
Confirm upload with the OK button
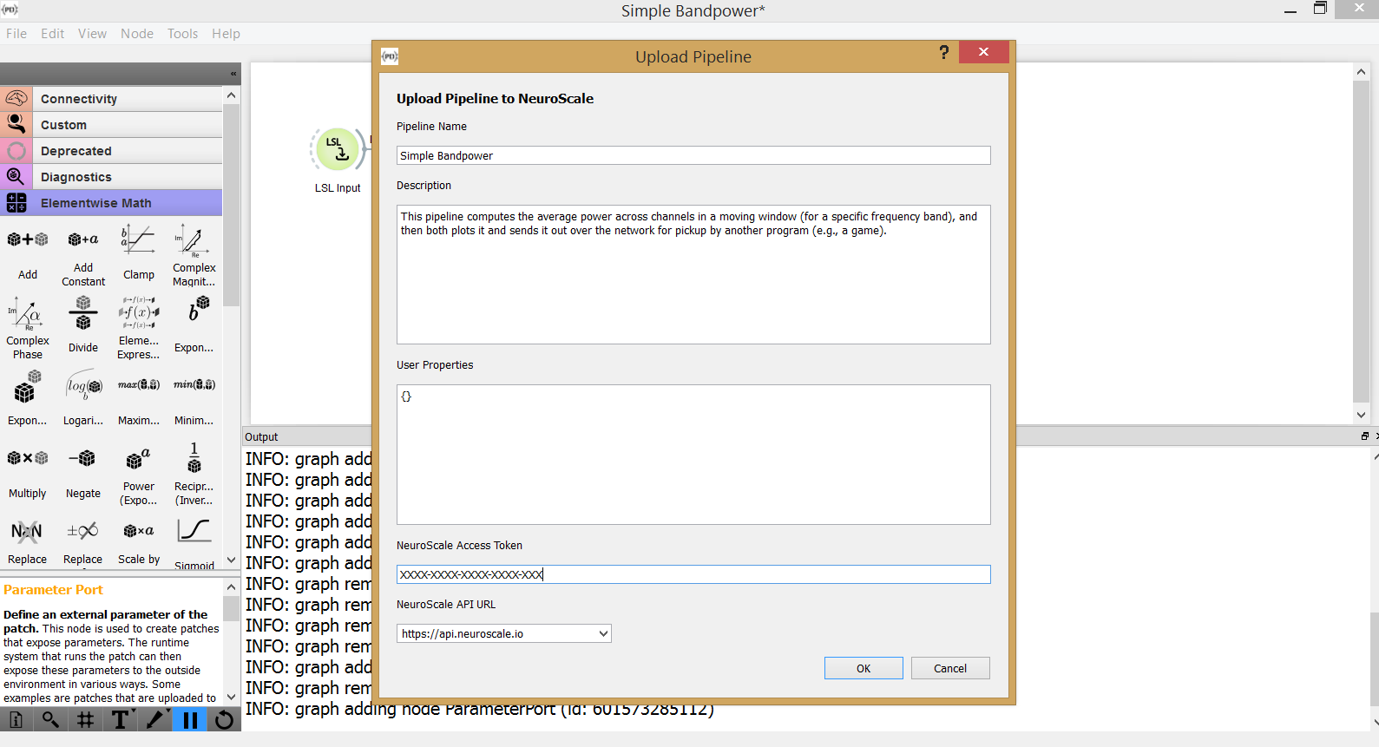(864, 668)
